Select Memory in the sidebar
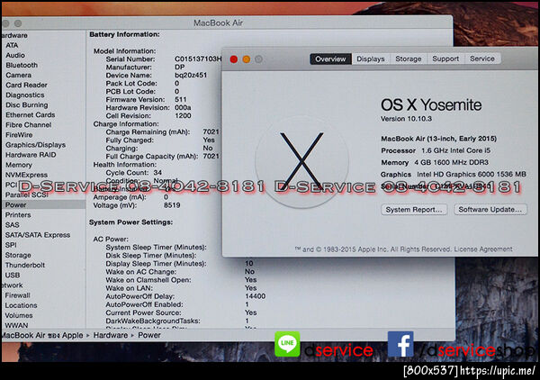Image resolution: width=540 pixels, height=380 pixels. pos(19,165)
